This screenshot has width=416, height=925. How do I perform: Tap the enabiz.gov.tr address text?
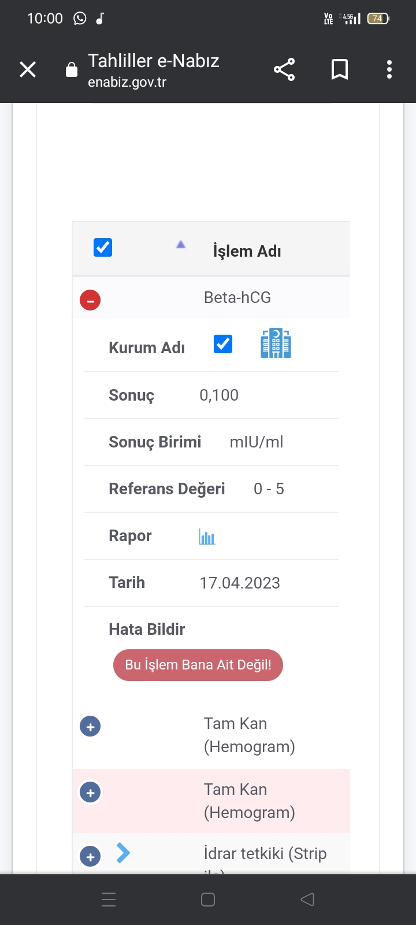(127, 83)
